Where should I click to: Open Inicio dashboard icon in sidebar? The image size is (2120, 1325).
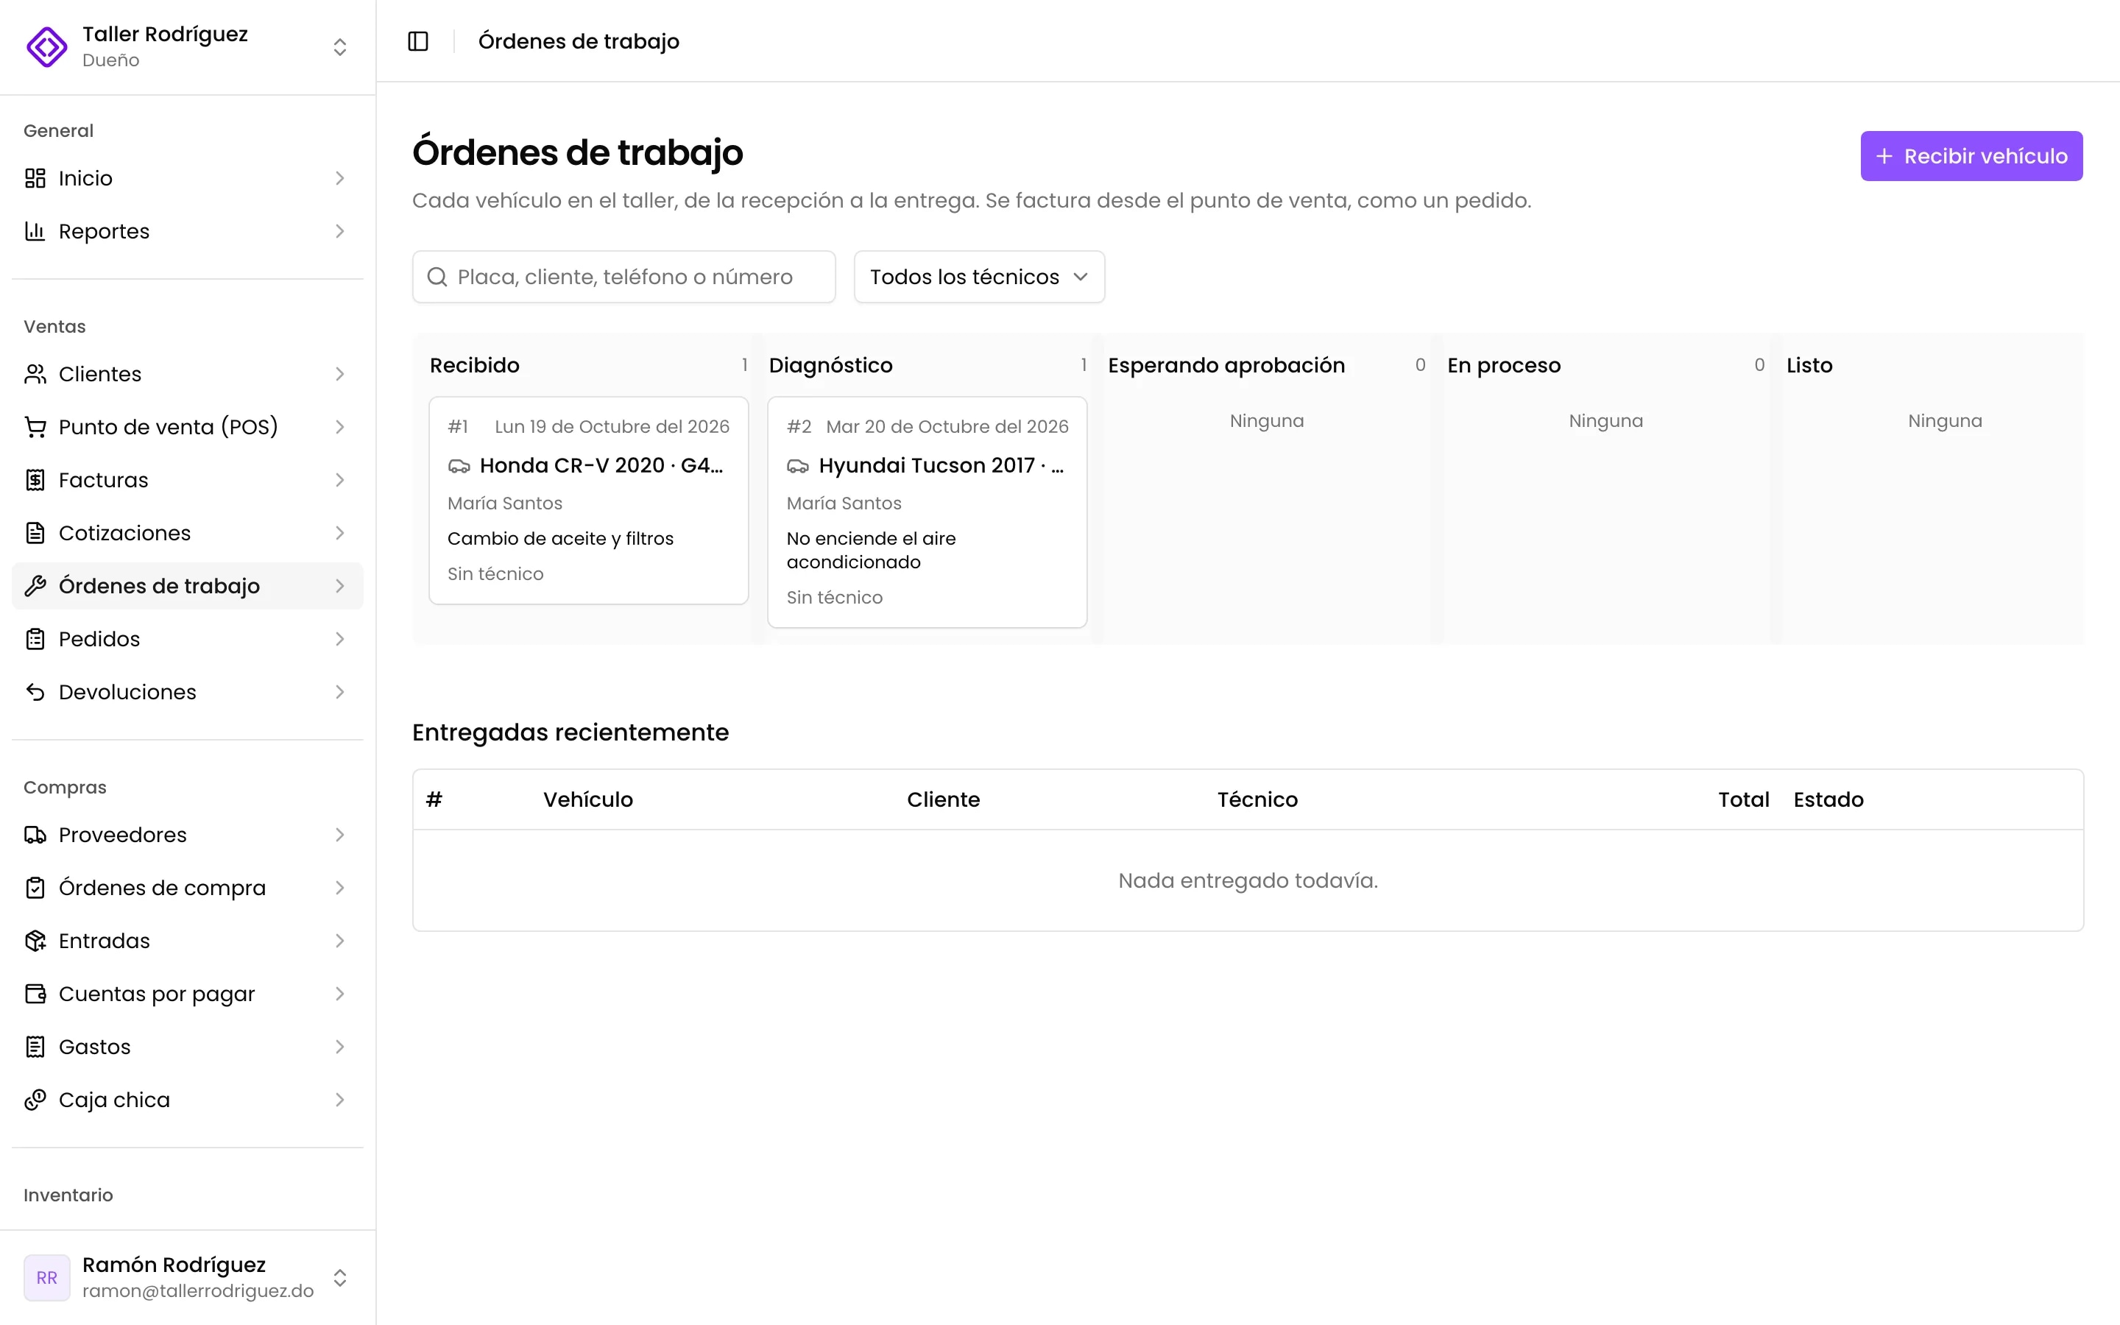[x=35, y=178]
